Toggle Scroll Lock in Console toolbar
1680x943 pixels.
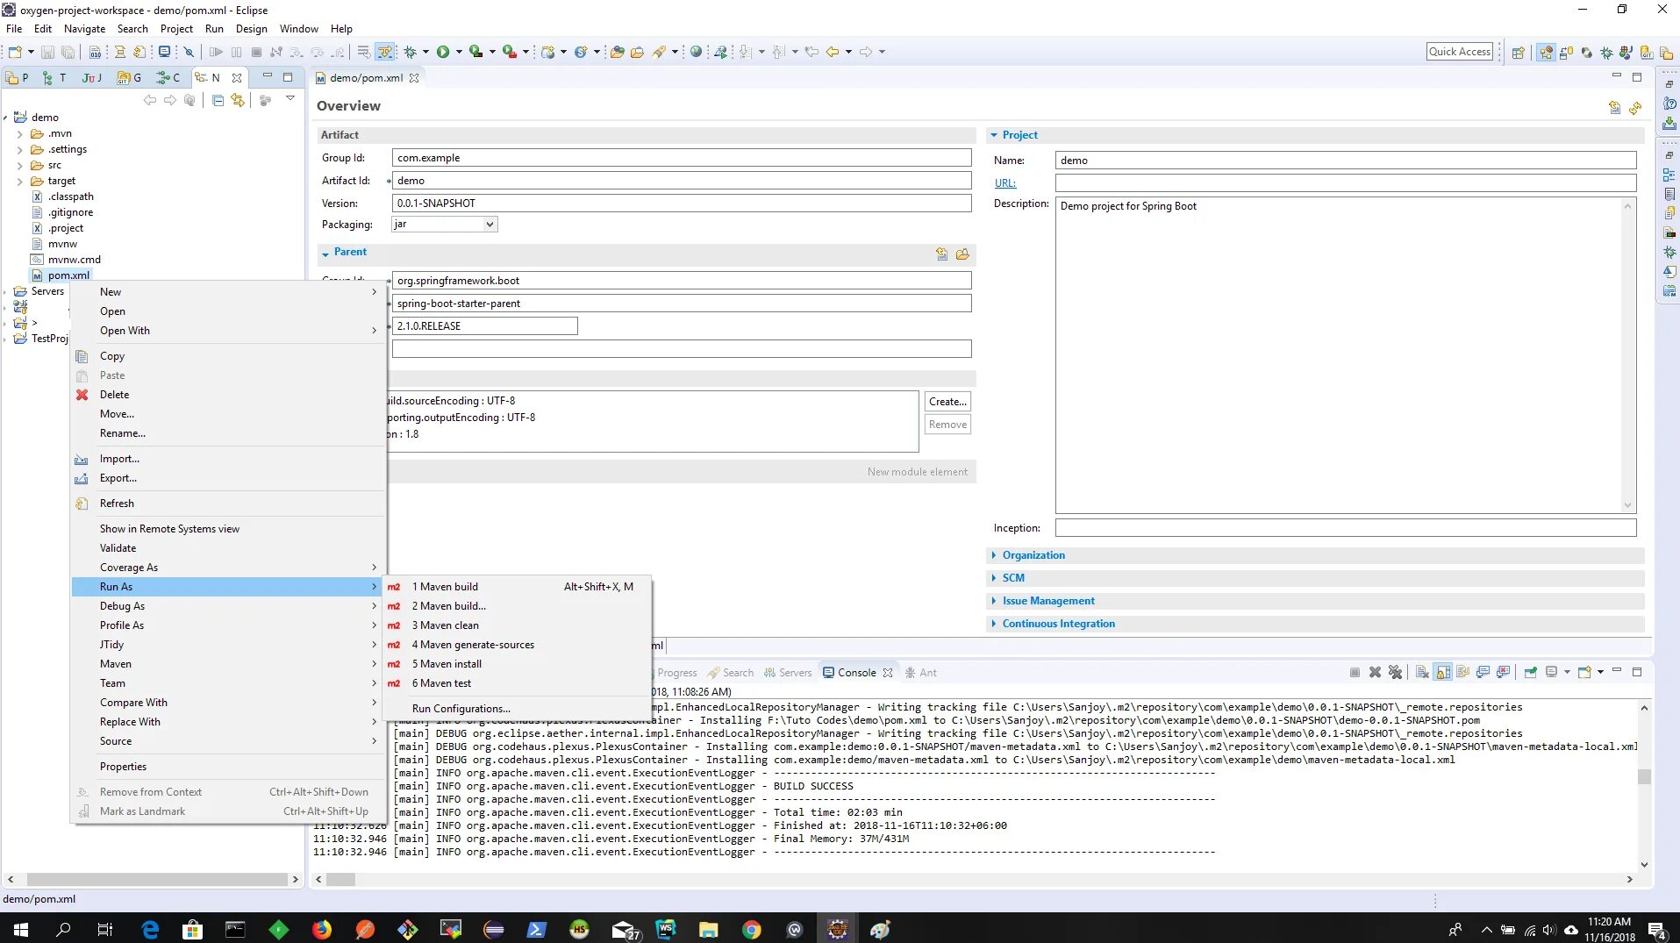click(x=1442, y=673)
